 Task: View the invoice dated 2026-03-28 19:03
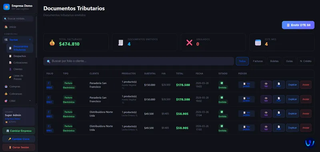tap(266, 85)
